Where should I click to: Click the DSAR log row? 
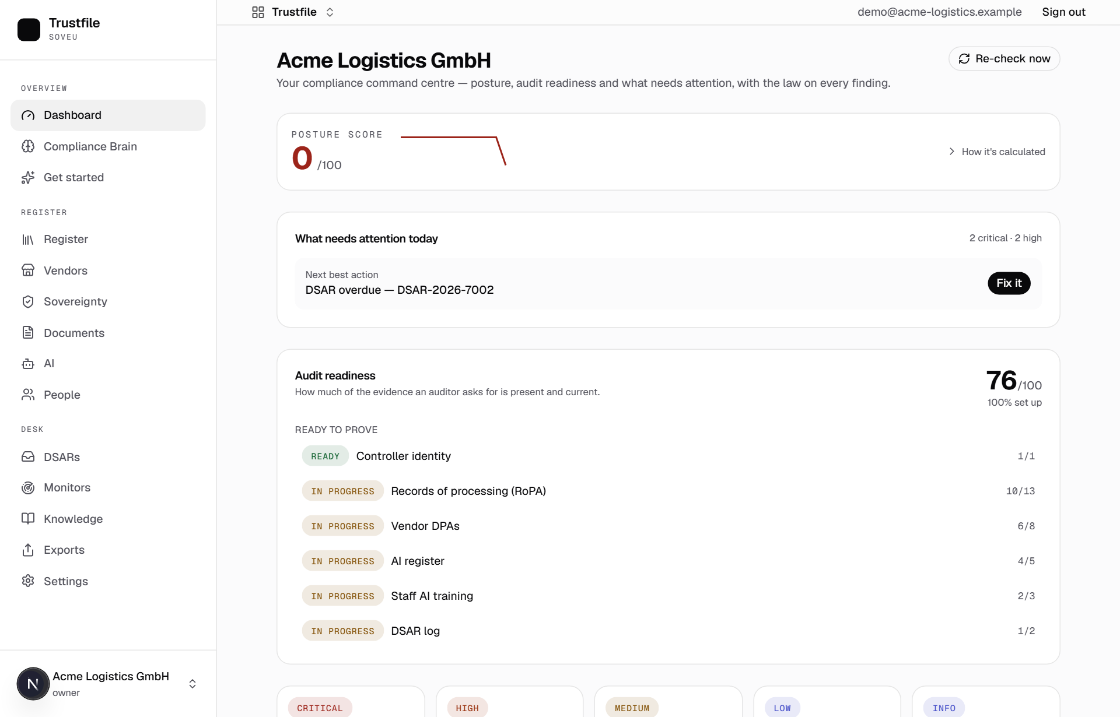pos(668,631)
